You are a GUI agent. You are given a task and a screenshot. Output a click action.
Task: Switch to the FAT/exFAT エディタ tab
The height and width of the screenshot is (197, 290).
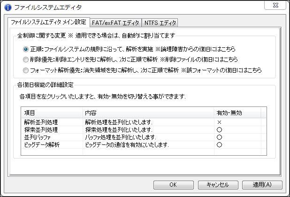115,23
